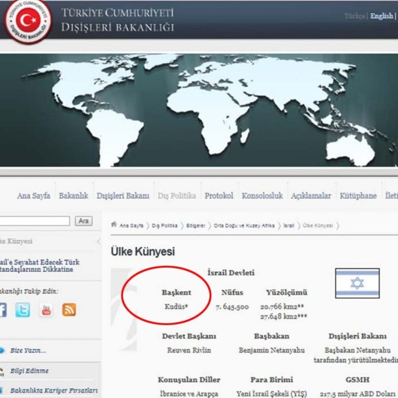398x398 pixels.
Task: Open the Bakanlık menu item
Action: (x=73, y=196)
